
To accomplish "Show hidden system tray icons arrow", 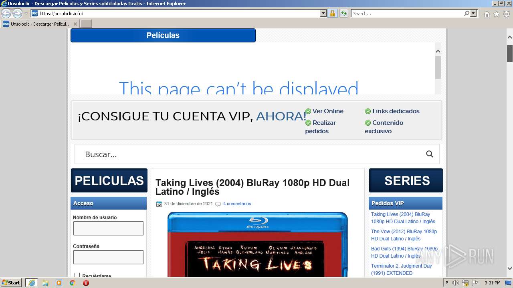I will coord(447,283).
